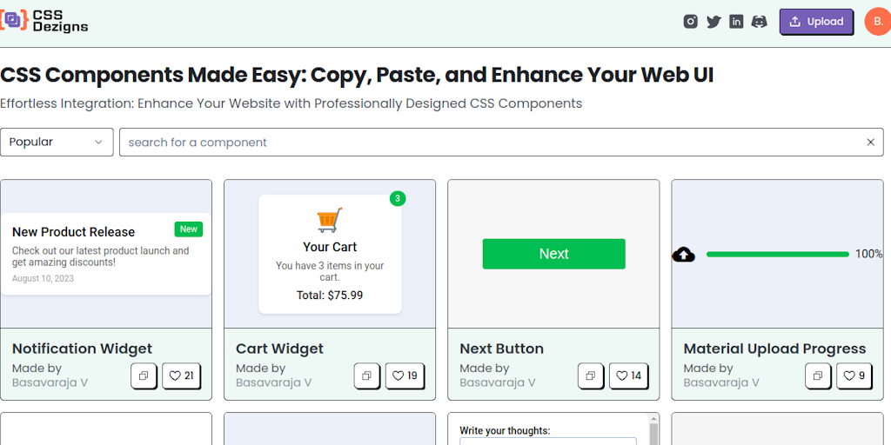Viewport: 891px width, 445px height.
Task: Copy the Material Upload Progress code
Action: tap(818, 375)
